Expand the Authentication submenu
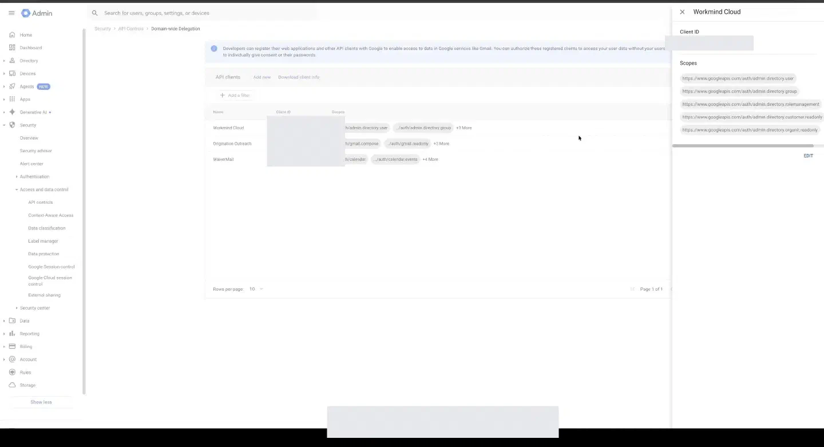 click(x=17, y=177)
